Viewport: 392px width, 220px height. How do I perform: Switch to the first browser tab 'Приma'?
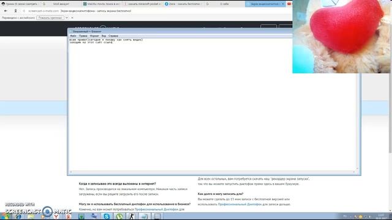20,4
